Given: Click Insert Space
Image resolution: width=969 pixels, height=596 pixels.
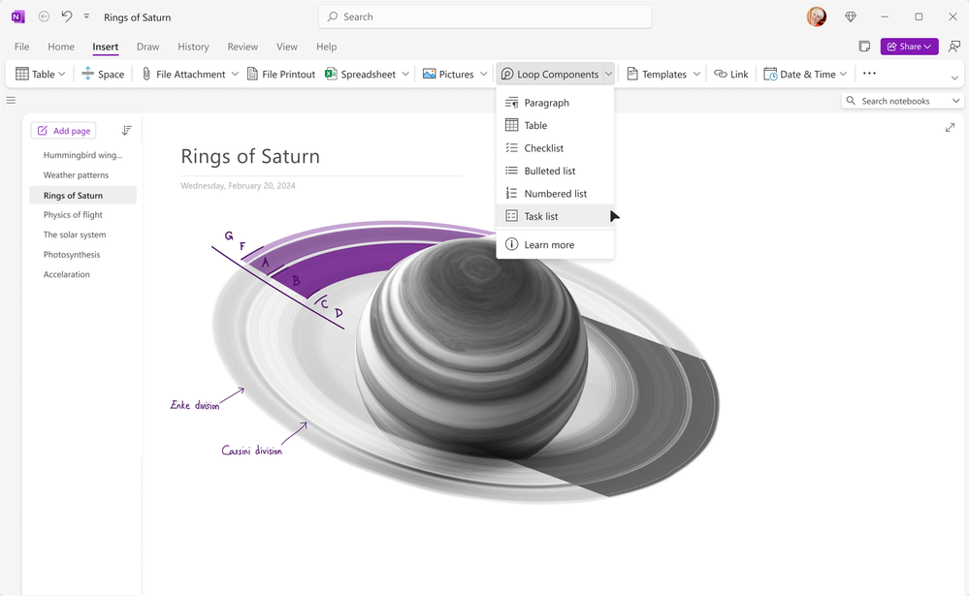Looking at the screenshot, I should pos(103,74).
